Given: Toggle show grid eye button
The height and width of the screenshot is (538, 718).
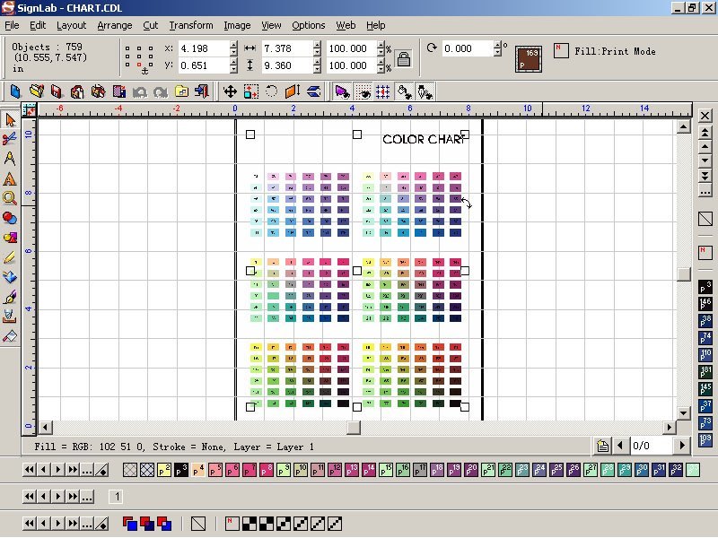Looking at the screenshot, I should 363,91.
